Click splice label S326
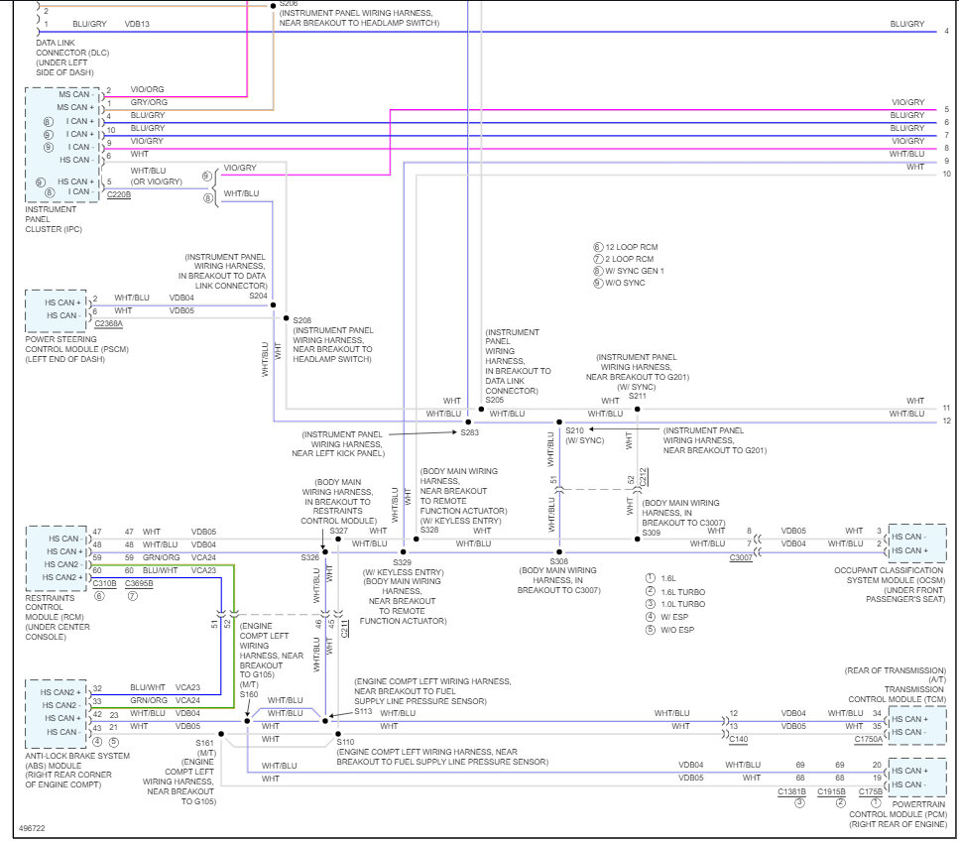Screen dimensions: 959x843 (310, 557)
